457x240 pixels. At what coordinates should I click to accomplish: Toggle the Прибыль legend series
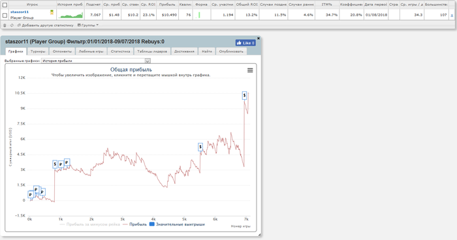point(134,224)
